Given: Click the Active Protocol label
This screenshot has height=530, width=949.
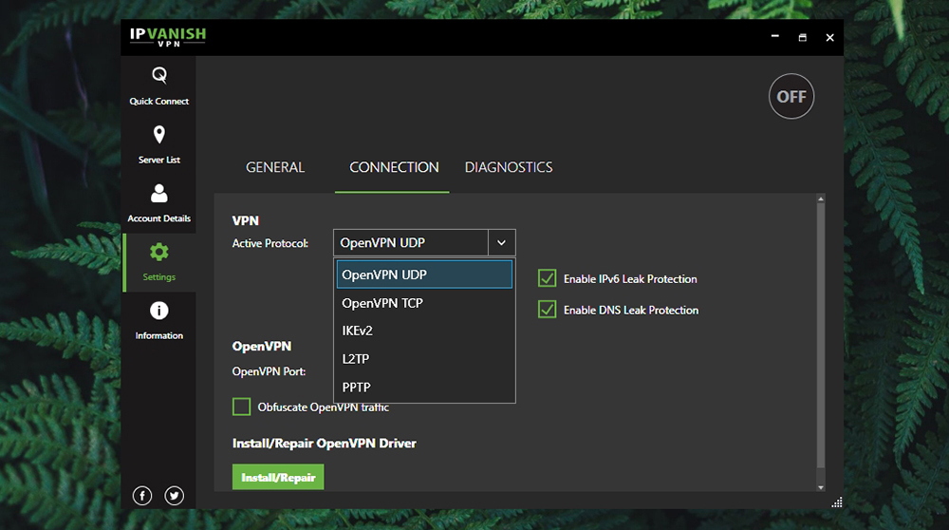Looking at the screenshot, I should coord(270,243).
